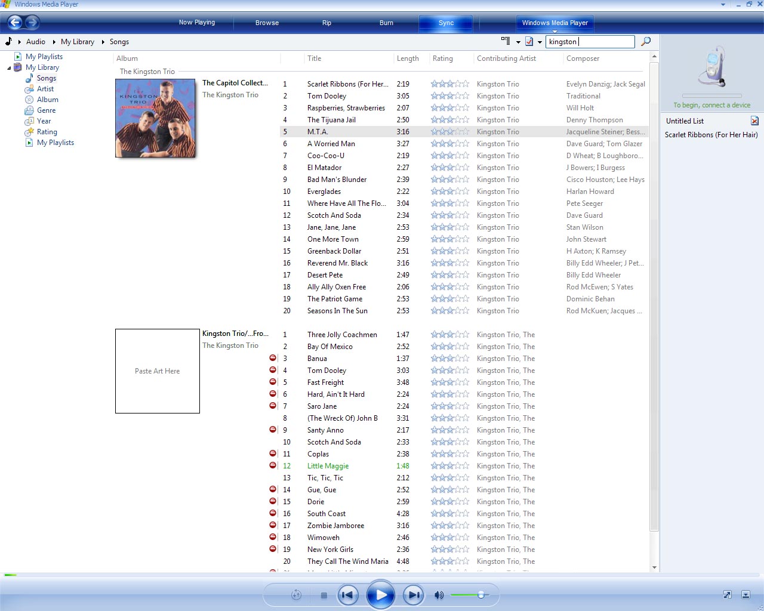Click the full-screen view arrow icon
Viewport: 764px width, 611px height.
click(x=728, y=594)
